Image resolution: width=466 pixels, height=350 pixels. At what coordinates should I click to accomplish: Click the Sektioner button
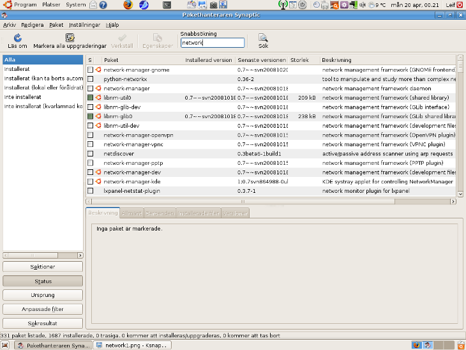pyautogui.click(x=43, y=267)
